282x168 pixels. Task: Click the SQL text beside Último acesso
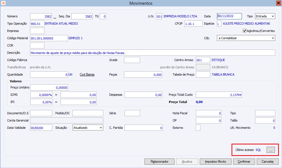click(x=258, y=150)
